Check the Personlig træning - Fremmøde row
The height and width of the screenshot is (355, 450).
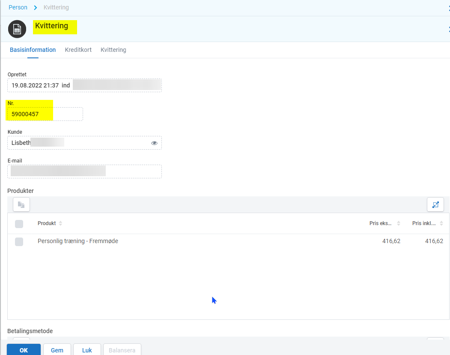pos(19,241)
